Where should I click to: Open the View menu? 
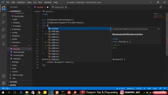[29, 2]
